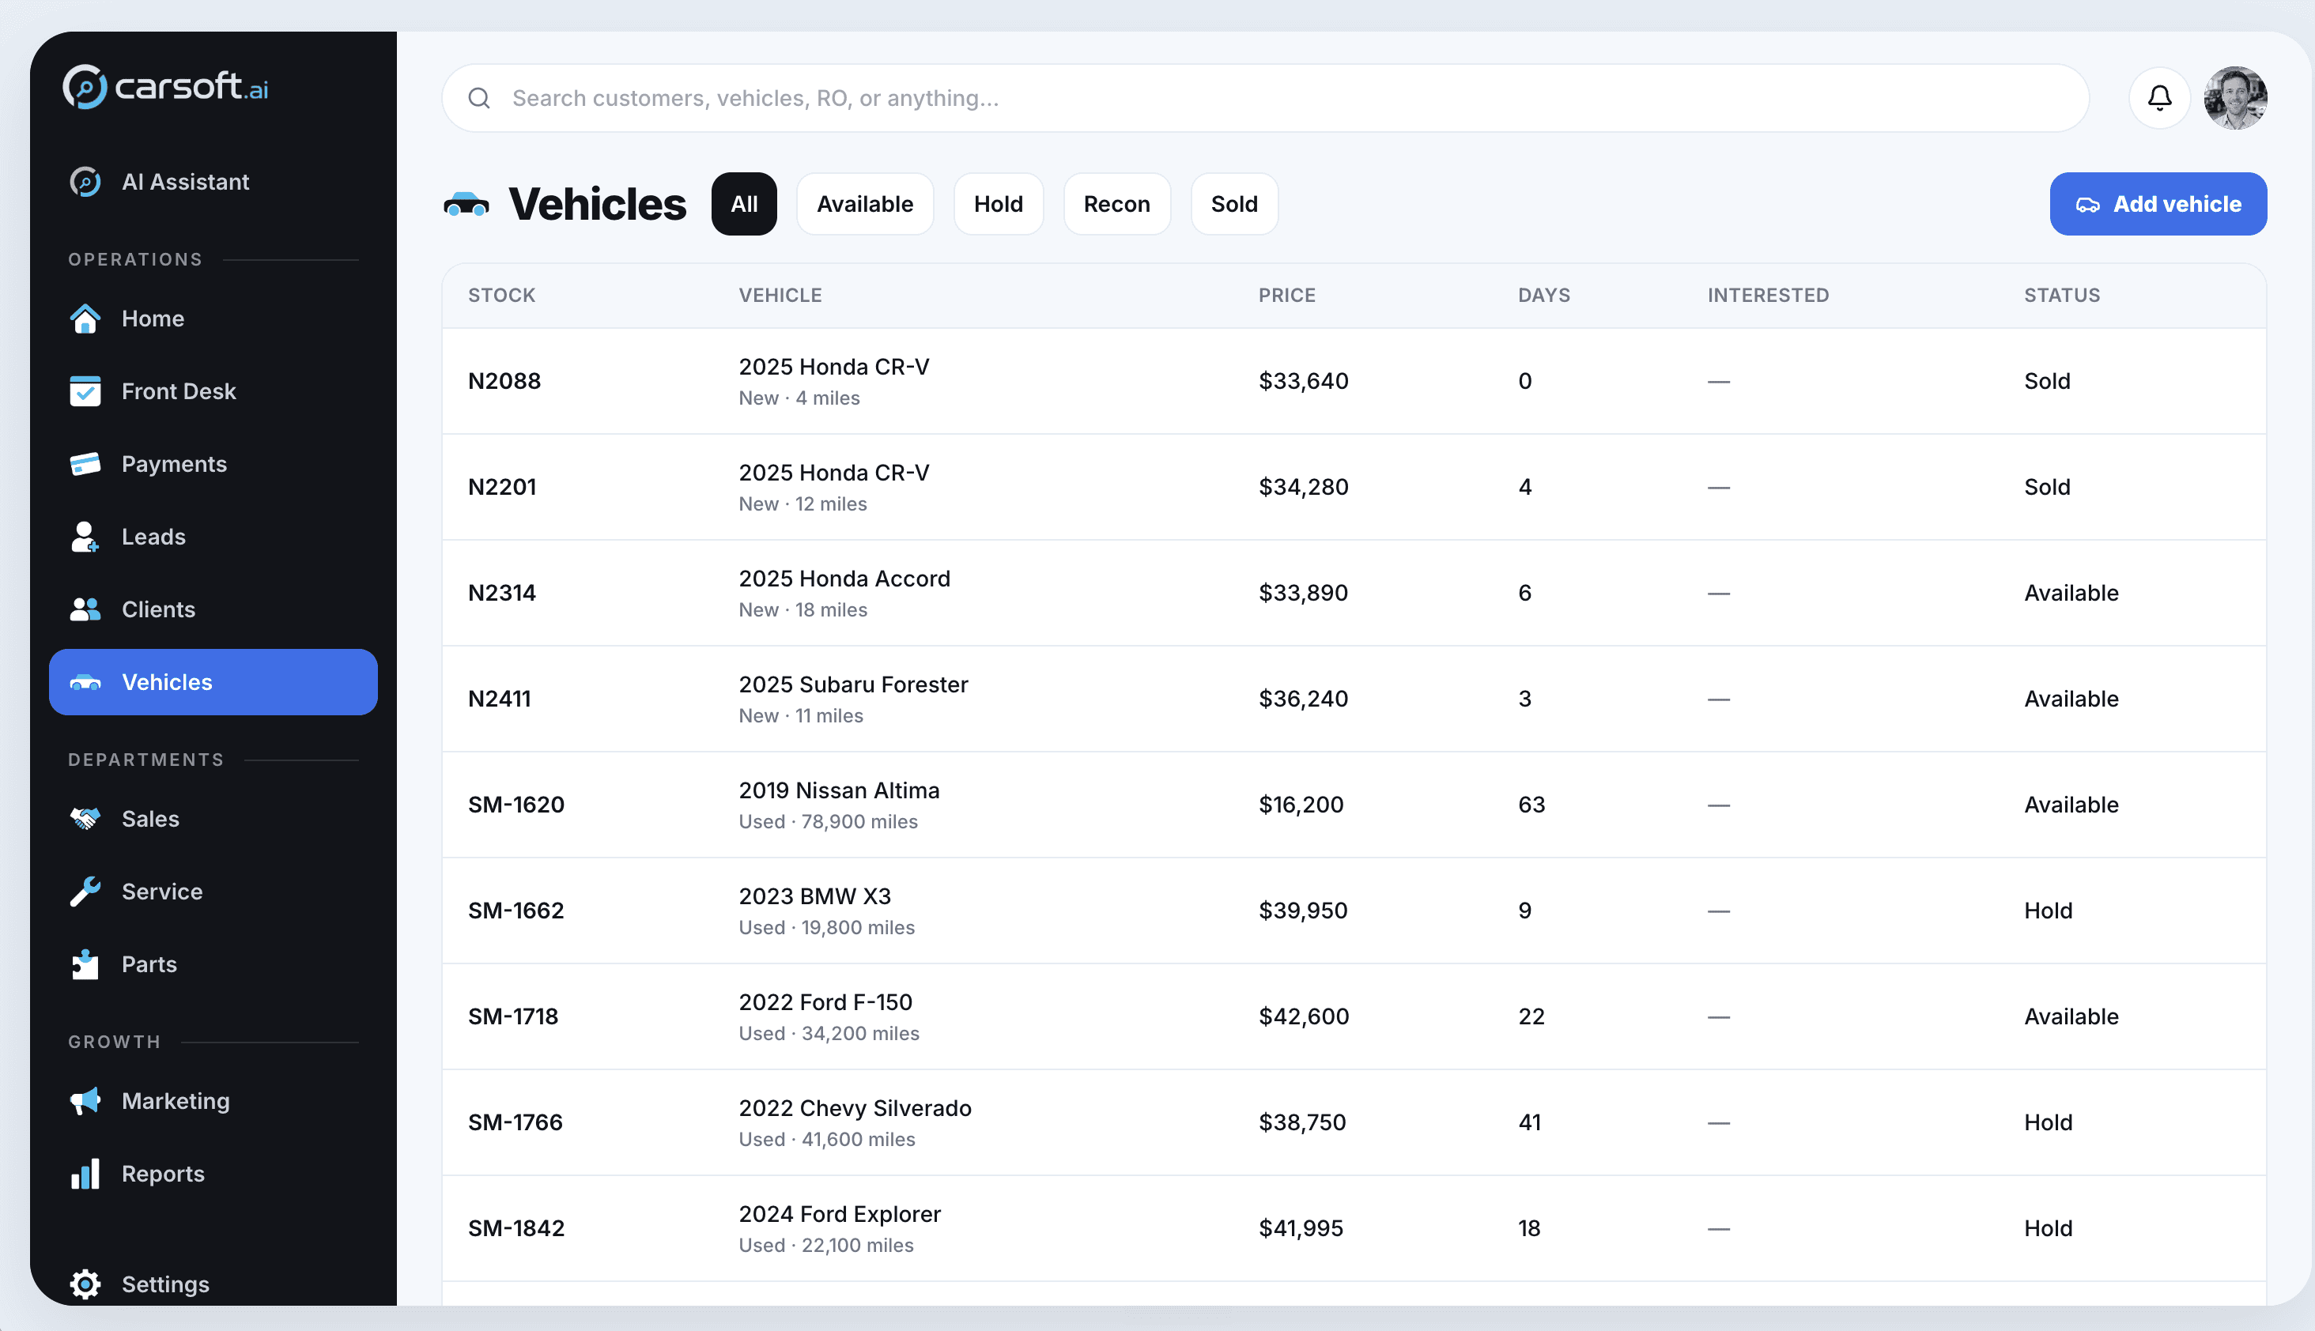Viewport: 2315px width, 1331px height.
Task: Open AI Assistant menu item
Action: coord(213,182)
